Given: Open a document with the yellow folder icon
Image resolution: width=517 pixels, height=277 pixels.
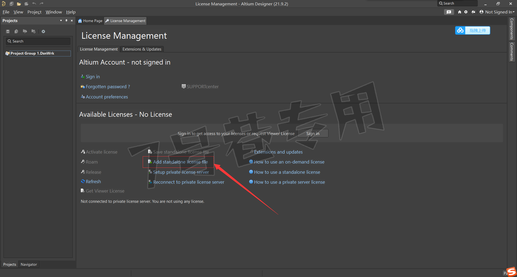Looking at the screenshot, I should click(19, 4).
